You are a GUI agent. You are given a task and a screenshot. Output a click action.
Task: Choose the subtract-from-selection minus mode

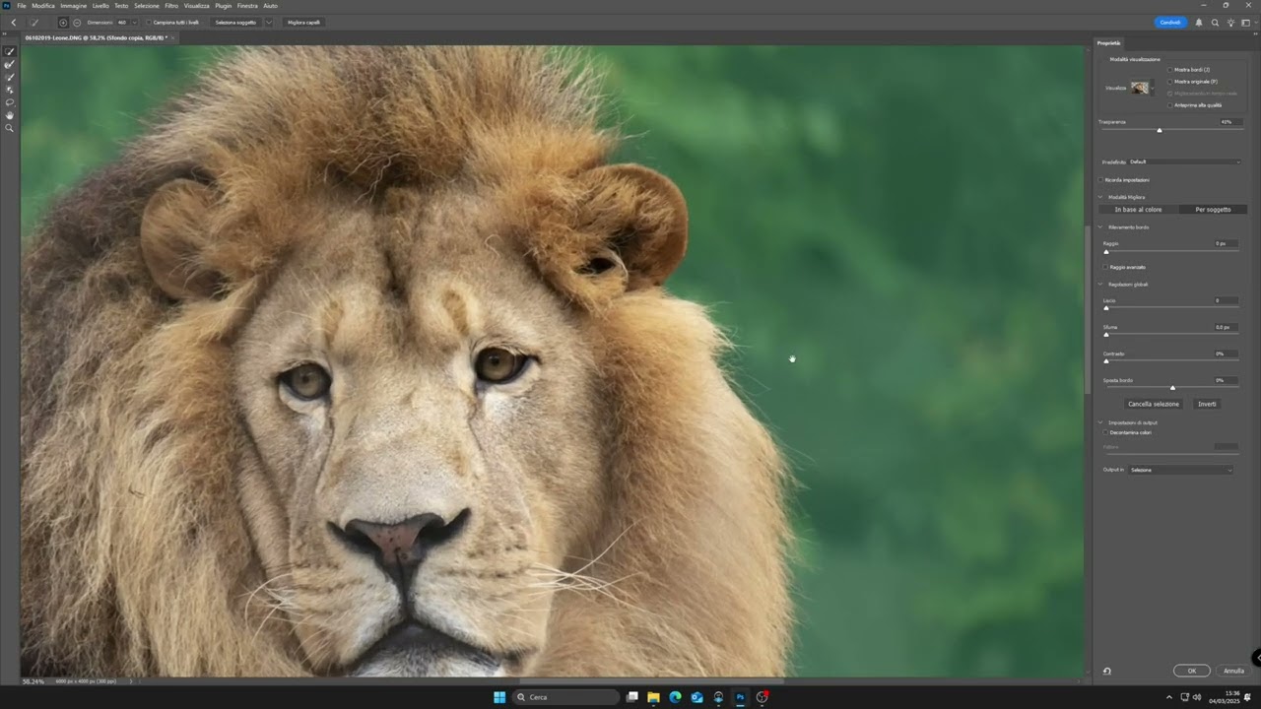(x=77, y=22)
